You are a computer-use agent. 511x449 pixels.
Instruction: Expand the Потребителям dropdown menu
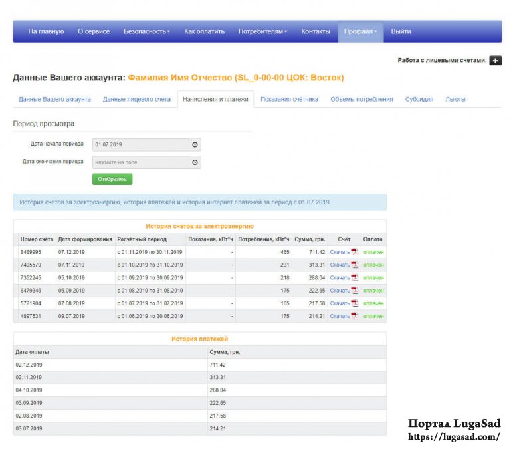pyautogui.click(x=262, y=31)
